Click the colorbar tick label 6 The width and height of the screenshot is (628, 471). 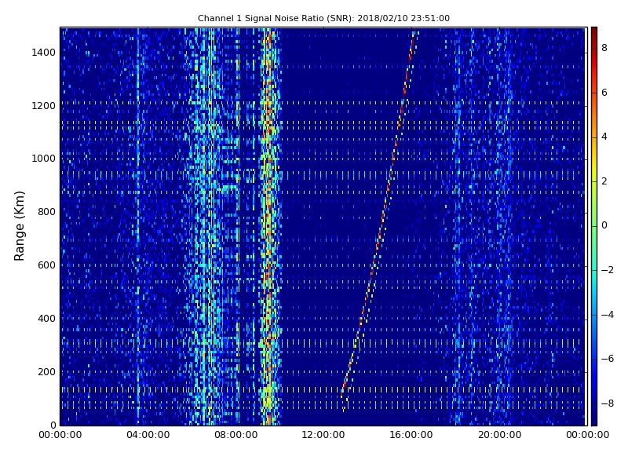604,93
